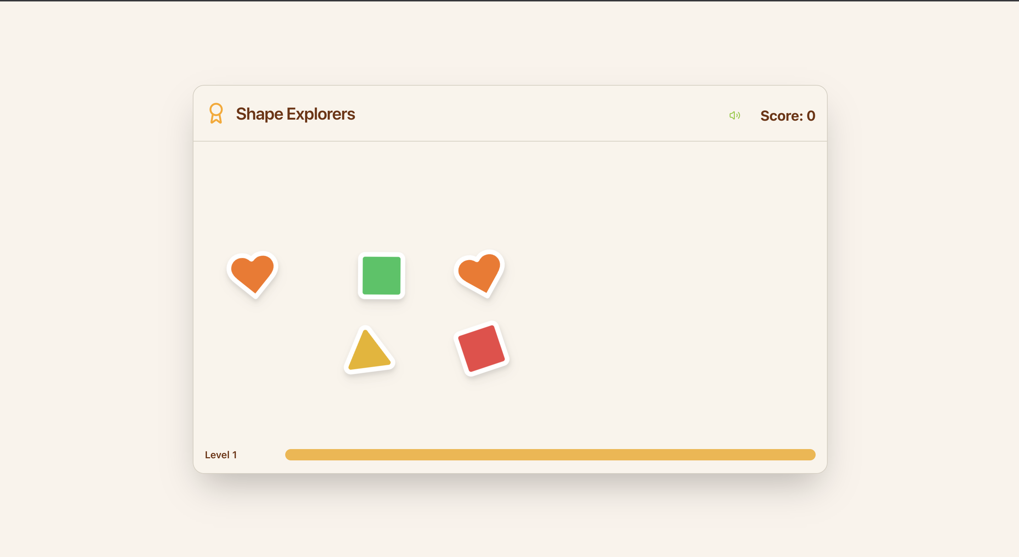Click the left end of the progress bar
The width and height of the screenshot is (1019, 557).
(291, 455)
